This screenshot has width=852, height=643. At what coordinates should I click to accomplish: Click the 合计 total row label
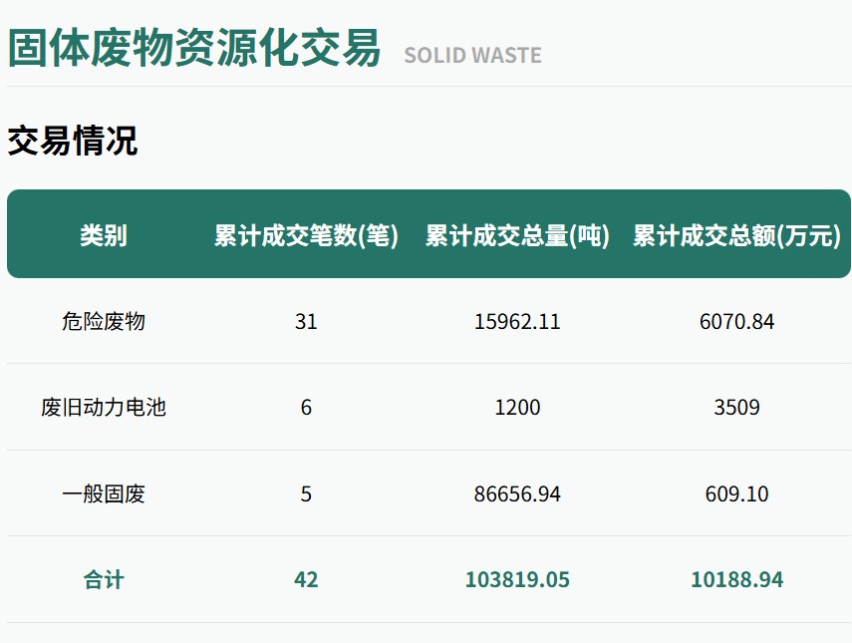coord(104,580)
